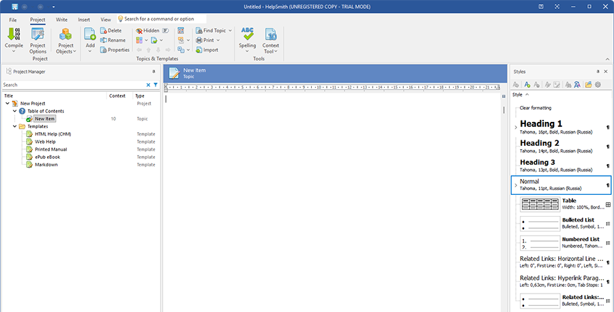Click Delete in Topics & Templates

point(111,31)
